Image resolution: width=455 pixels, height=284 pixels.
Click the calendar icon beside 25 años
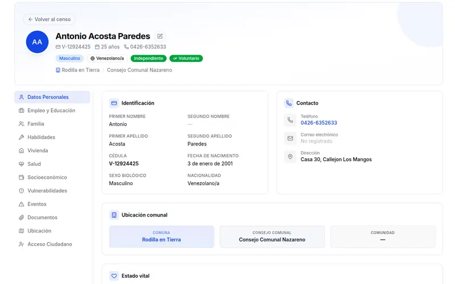(97, 47)
